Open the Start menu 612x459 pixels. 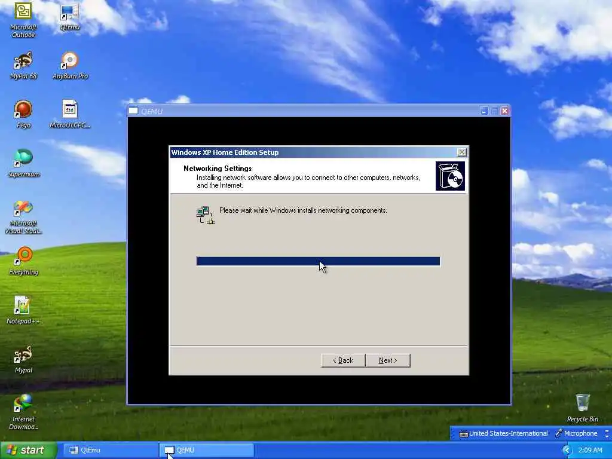[28, 451]
